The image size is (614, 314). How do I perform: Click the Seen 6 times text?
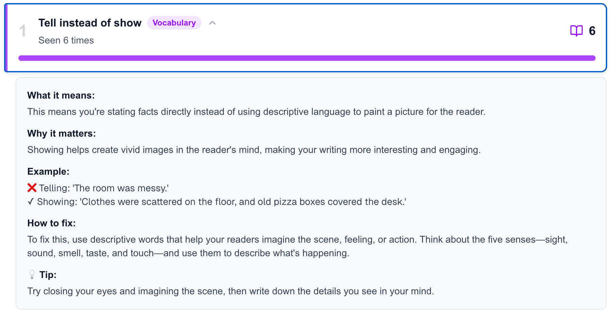pos(66,40)
